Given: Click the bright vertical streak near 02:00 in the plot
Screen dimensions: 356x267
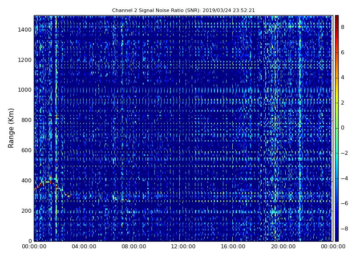Looking at the screenshot, I should (56, 128).
